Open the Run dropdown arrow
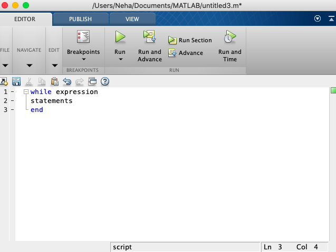The height and width of the screenshot is (252, 336). click(121, 59)
